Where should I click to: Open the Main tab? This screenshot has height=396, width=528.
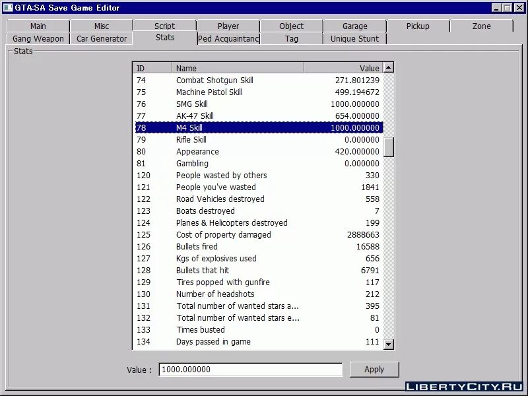click(x=38, y=26)
